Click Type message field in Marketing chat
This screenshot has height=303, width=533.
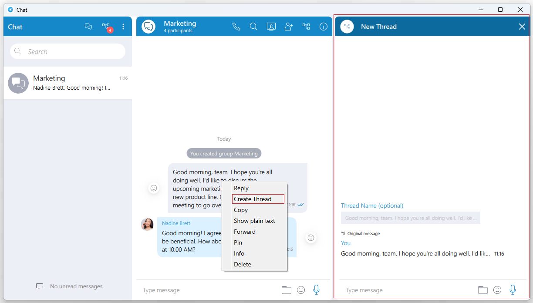point(209,290)
